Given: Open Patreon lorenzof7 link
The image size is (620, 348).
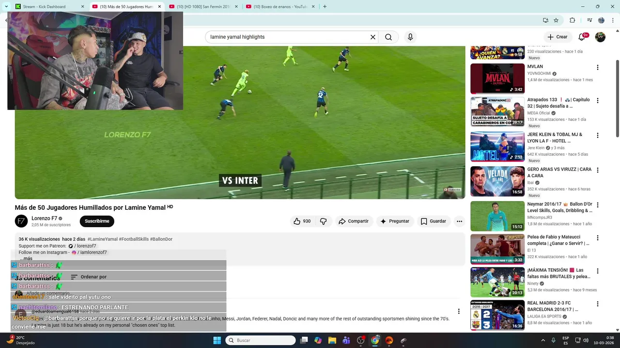Looking at the screenshot, I should [x=82, y=246].
